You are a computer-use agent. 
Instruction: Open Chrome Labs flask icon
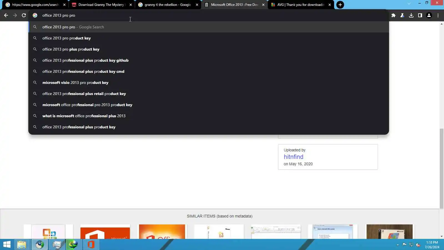[402, 15]
